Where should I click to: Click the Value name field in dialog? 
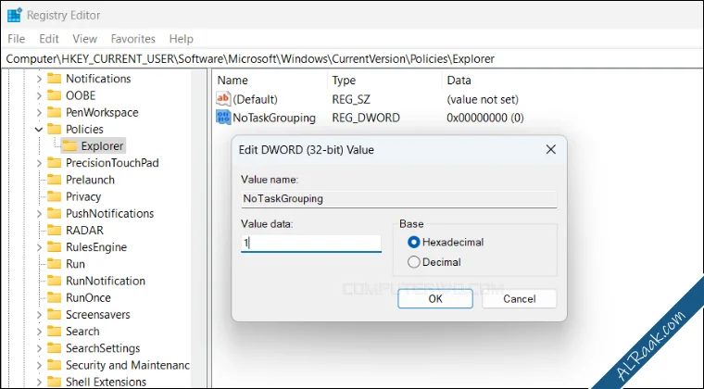coord(398,199)
